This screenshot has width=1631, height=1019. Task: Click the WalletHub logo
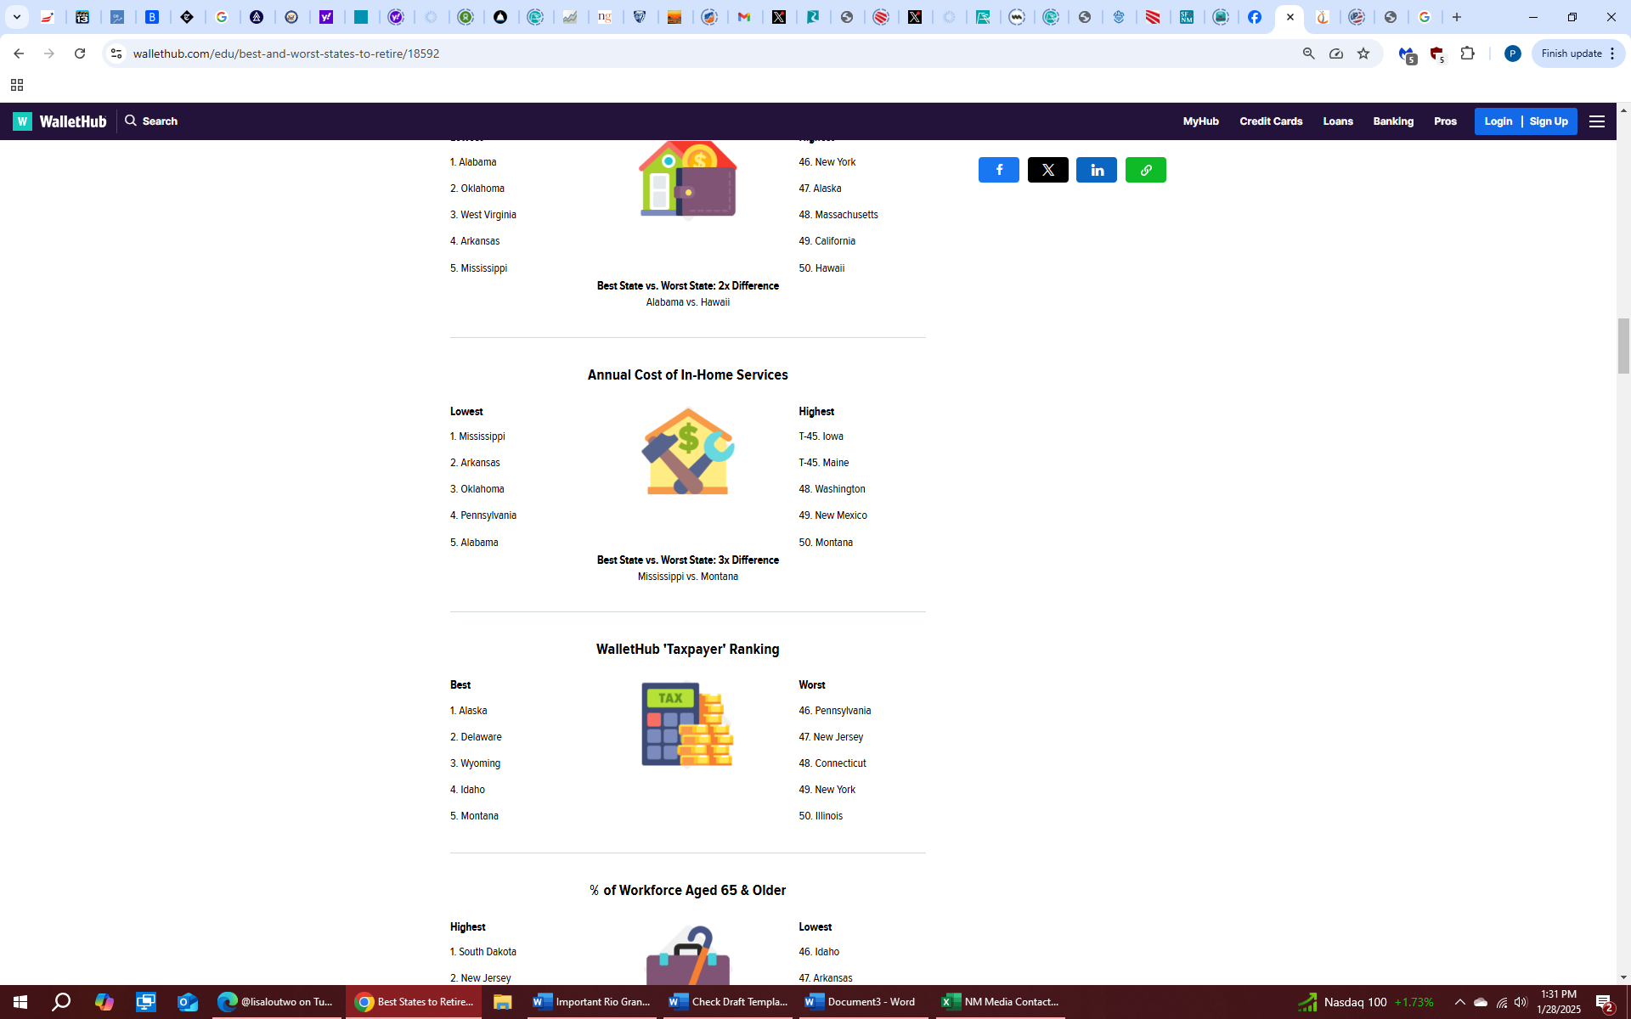59,121
